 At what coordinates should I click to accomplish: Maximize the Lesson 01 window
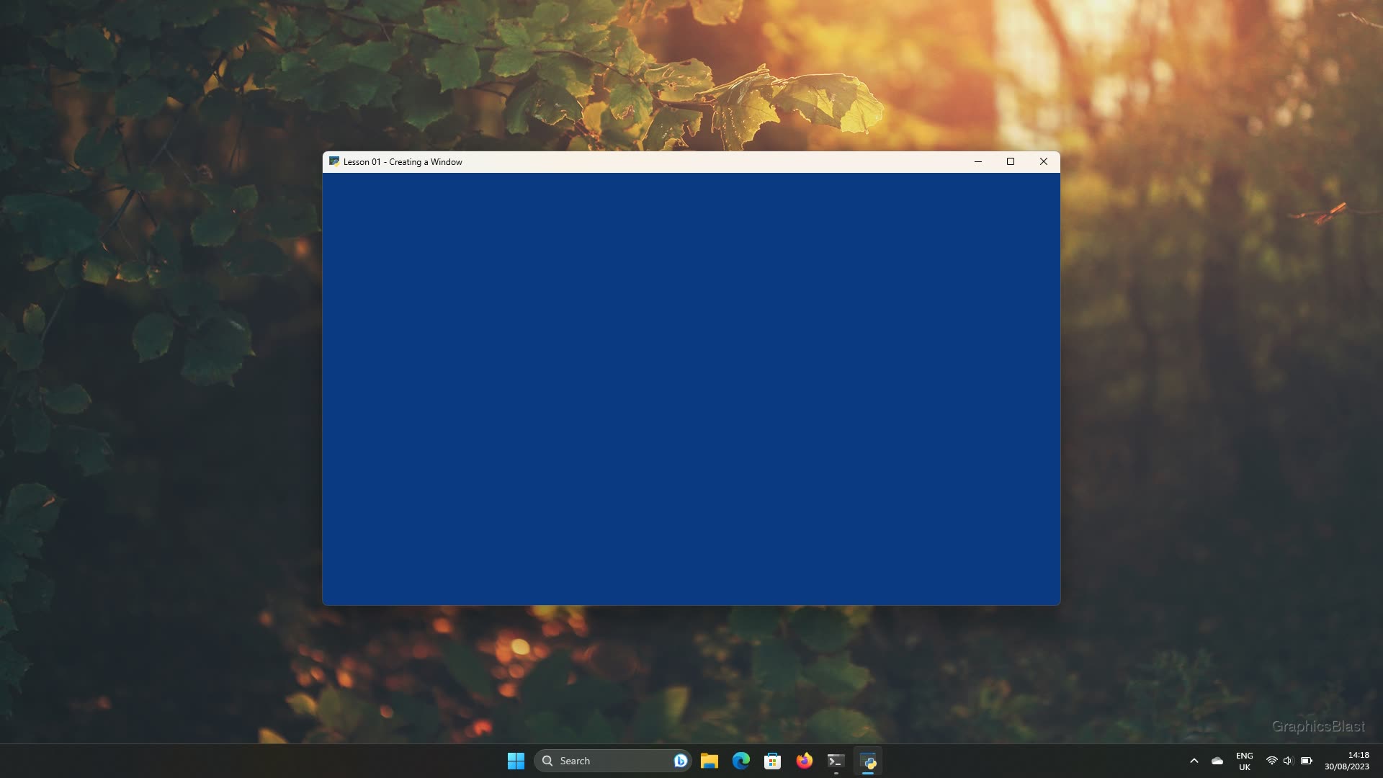click(1011, 161)
